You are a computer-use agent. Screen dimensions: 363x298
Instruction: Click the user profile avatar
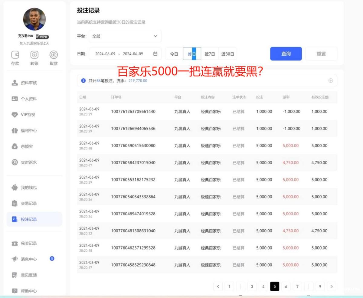coord(34,19)
